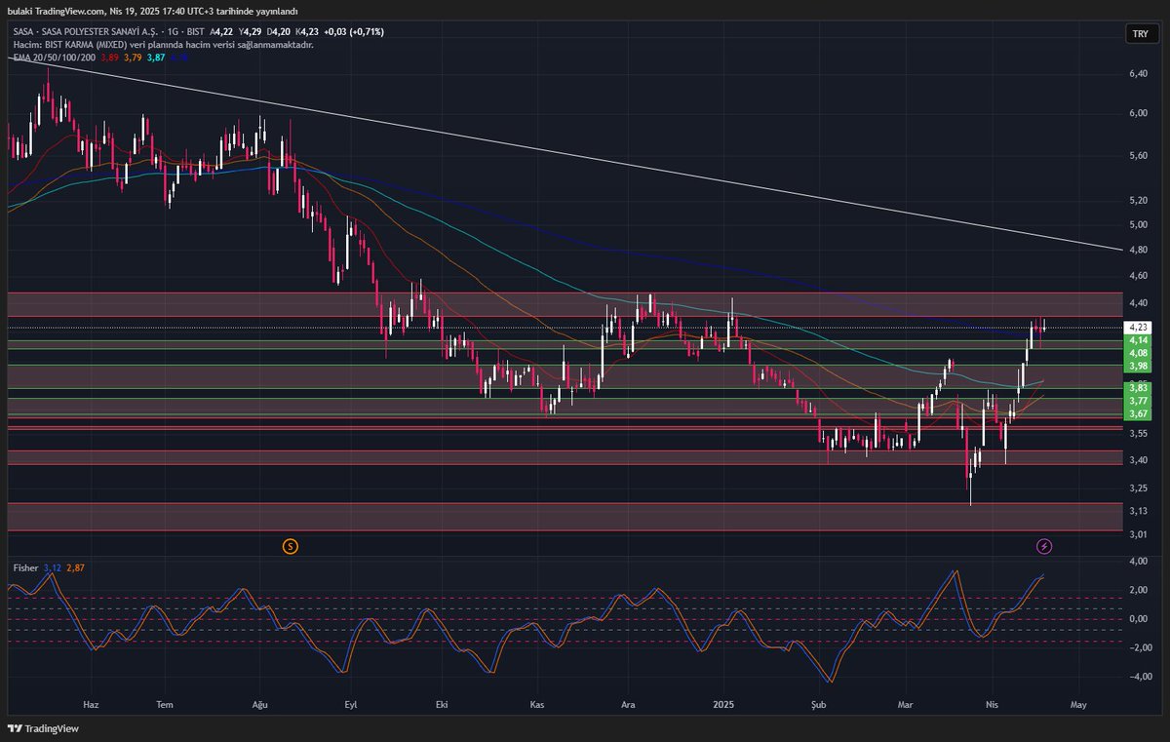
Task: Click the green 3,83 price label
Action: coord(1138,387)
